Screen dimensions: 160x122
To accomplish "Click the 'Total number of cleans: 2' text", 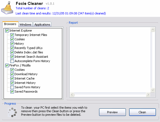I will (32, 8).
